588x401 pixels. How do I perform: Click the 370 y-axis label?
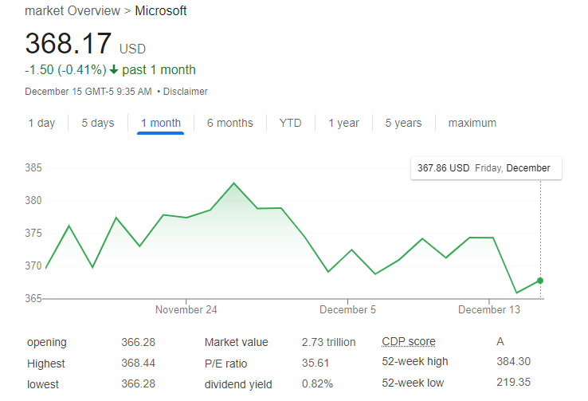(x=33, y=265)
